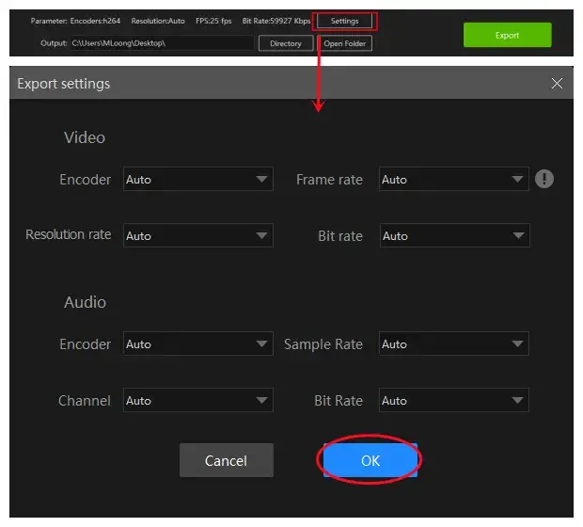Open the Resolution rate dropdown
Viewport: 583px width, 527px height.
[x=198, y=235]
